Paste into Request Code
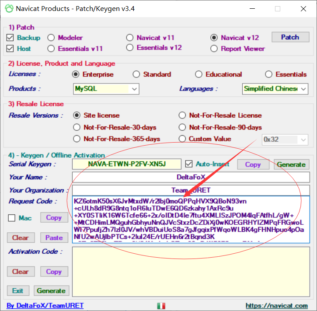The image size is (317, 311). click(x=54, y=238)
